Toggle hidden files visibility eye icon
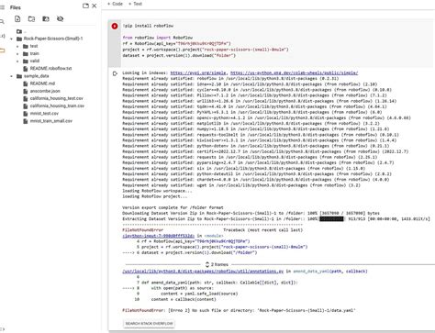 [x=60, y=19]
